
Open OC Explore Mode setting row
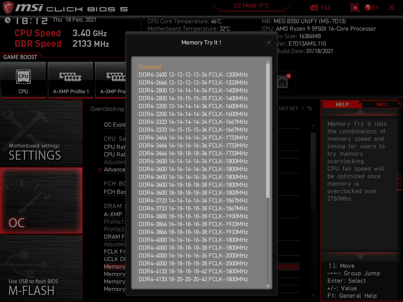tap(115, 125)
